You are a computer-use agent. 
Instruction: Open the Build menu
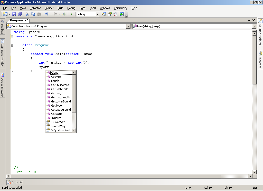(x=60, y=8)
